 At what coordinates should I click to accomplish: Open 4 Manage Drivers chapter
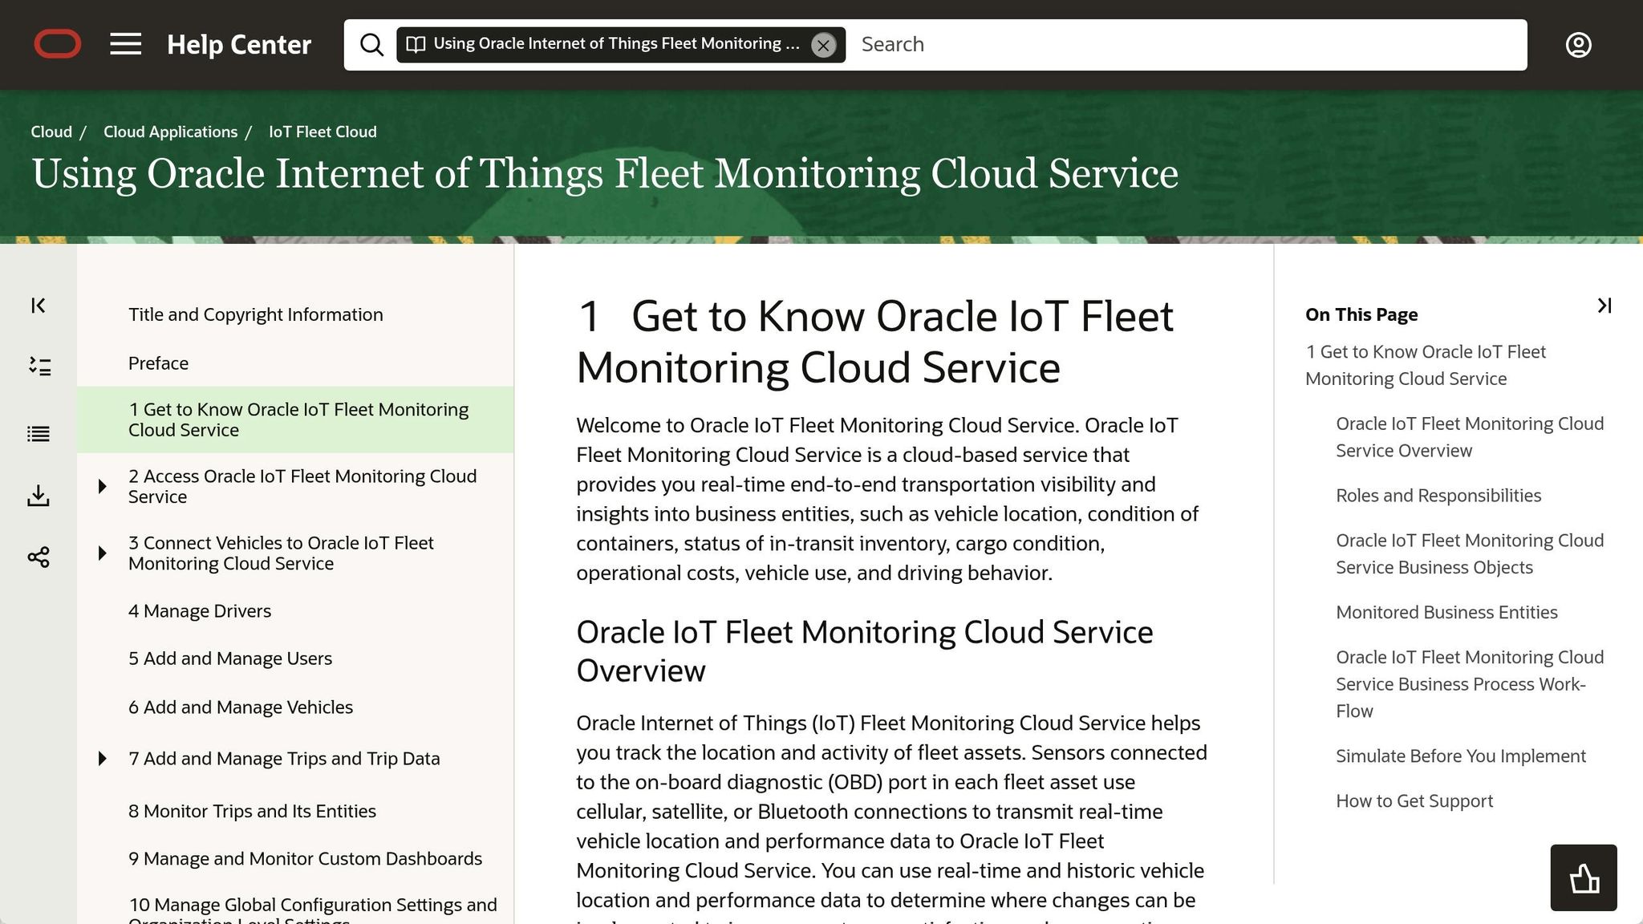[200, 611]
